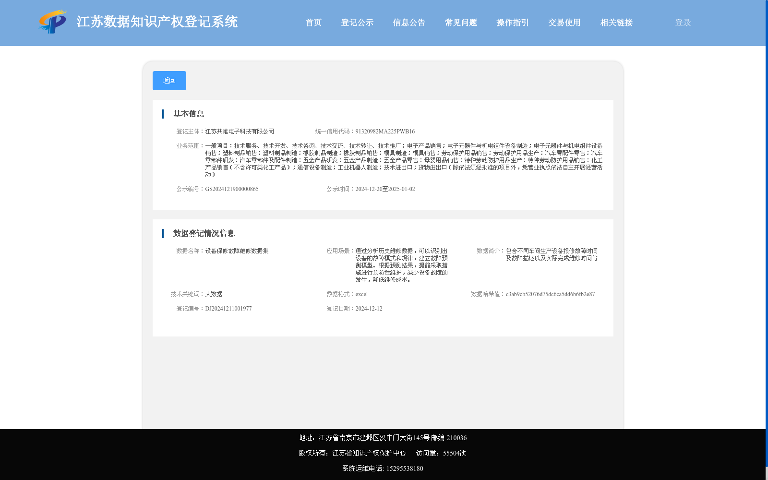Viewport: 768px width, 480px height.
Task: Open the 相关链接 menu item
Action: pyautogui.click(x=616, y=23)
